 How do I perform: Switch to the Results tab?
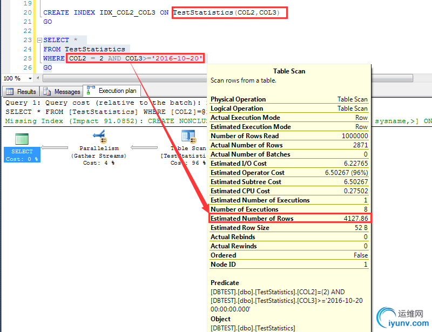point(21,91)
